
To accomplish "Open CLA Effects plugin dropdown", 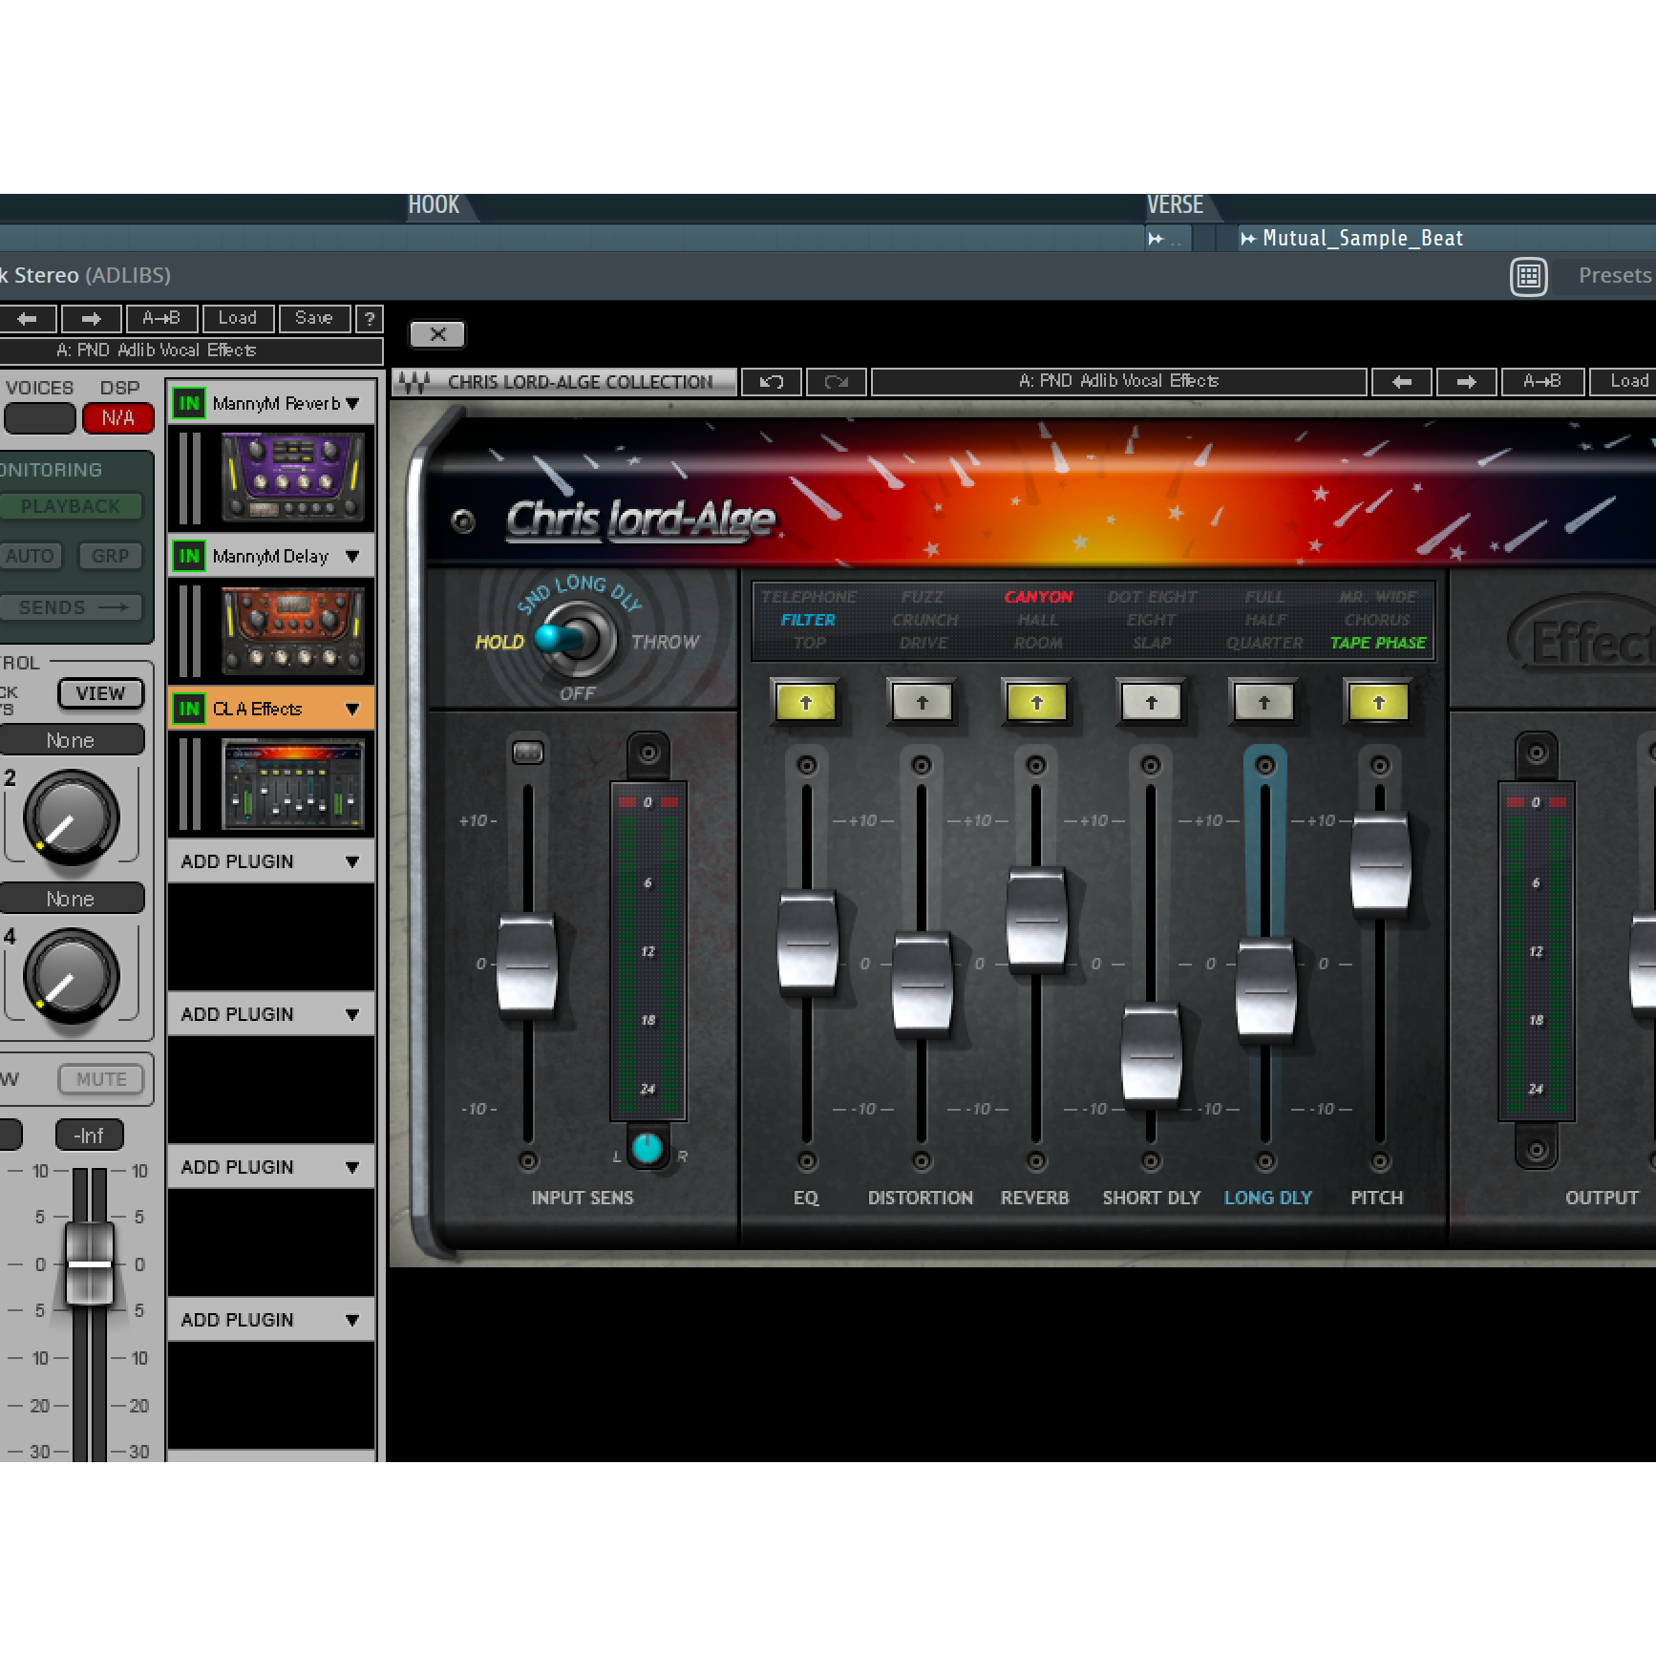I will point(352,709).
